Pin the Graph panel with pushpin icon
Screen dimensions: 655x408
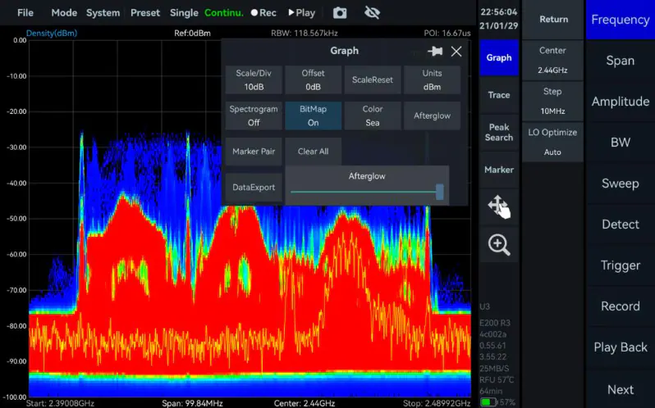[x=435, y=52]
